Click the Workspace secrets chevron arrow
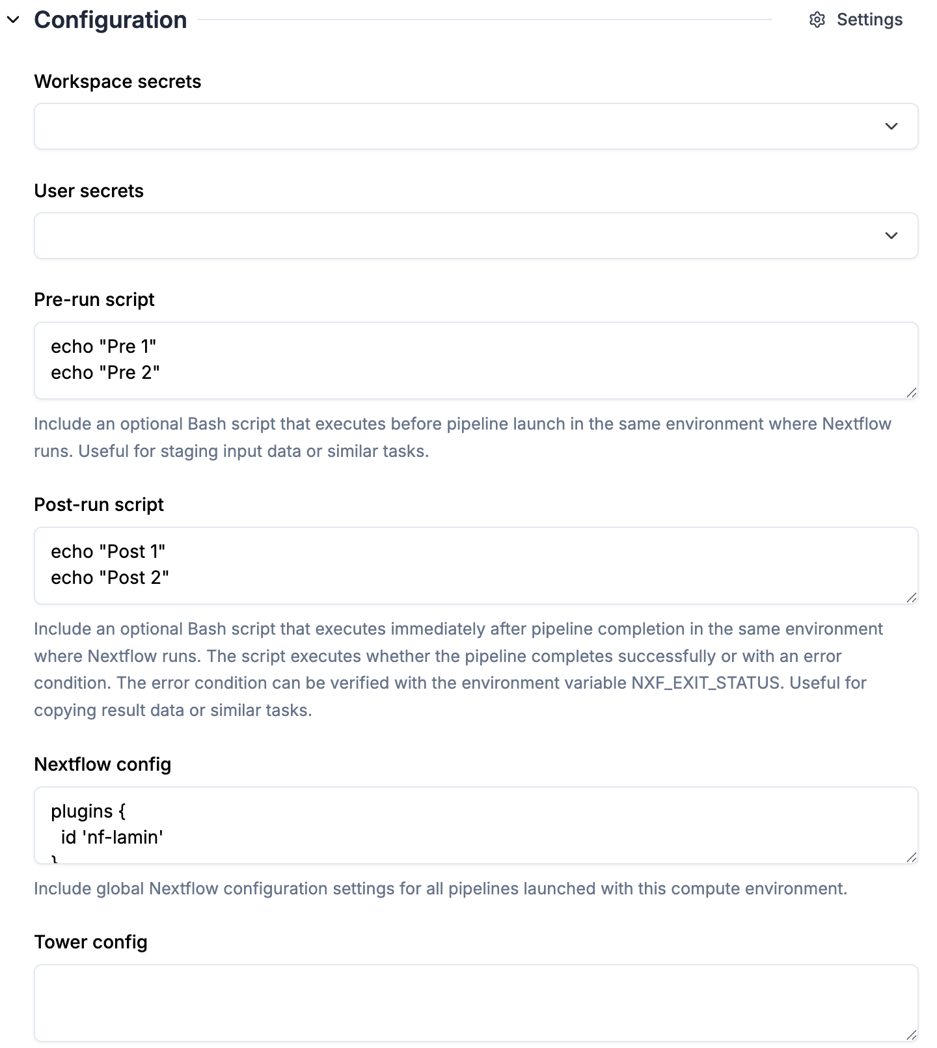 coord(891,126)
